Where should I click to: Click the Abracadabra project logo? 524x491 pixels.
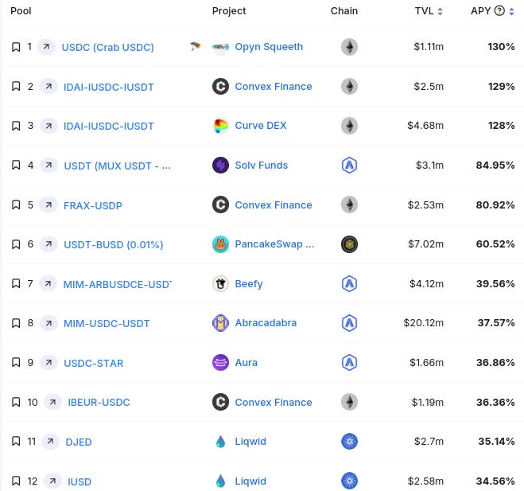(220, 323)
